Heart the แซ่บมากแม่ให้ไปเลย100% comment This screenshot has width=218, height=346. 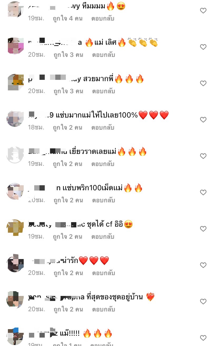point(203,120)
